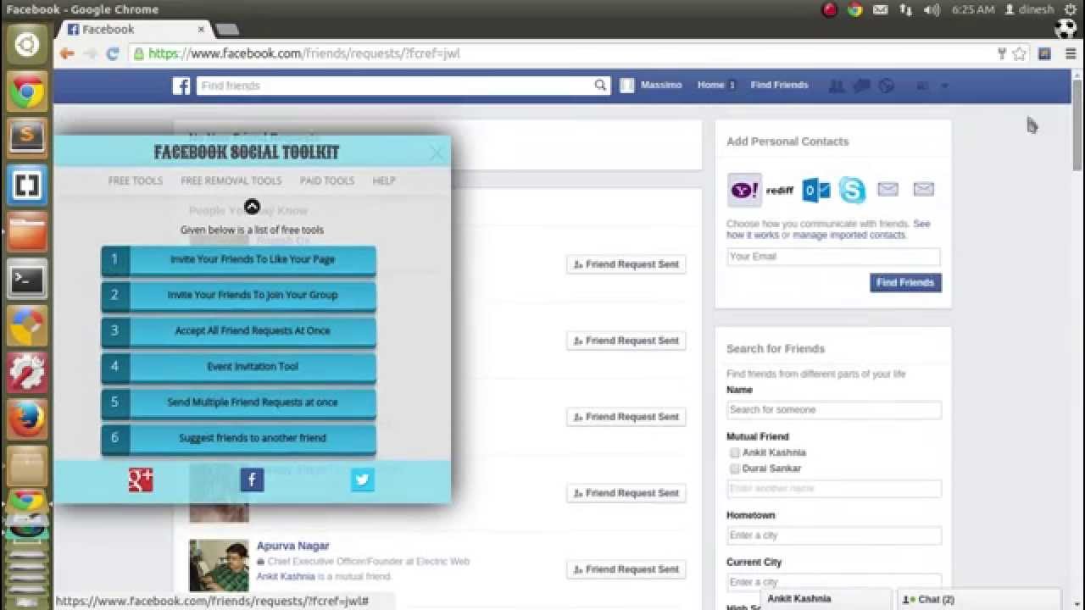This screenshot has height=610, width=1085.
Task: Select Yahoo contact import icon
Action: (x=745, y=190)
